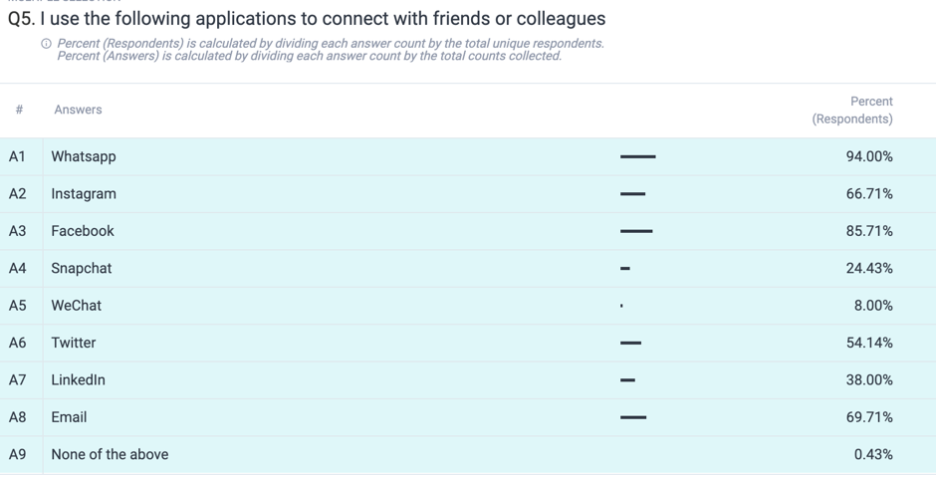The height and width of the screenshot is (479, 936).
Task: Click the Email answer label
Action: tap(69, 417)
